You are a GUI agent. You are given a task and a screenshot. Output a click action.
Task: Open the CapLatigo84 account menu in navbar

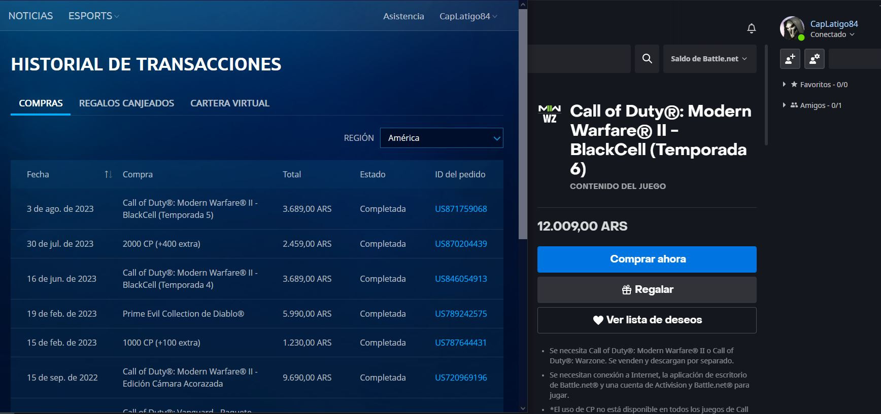(x=468, y=16)
